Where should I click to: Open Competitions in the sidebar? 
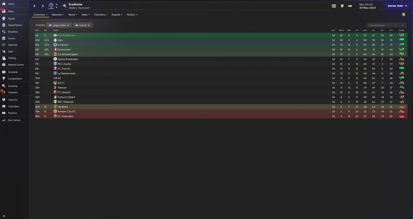click(15, 78)
